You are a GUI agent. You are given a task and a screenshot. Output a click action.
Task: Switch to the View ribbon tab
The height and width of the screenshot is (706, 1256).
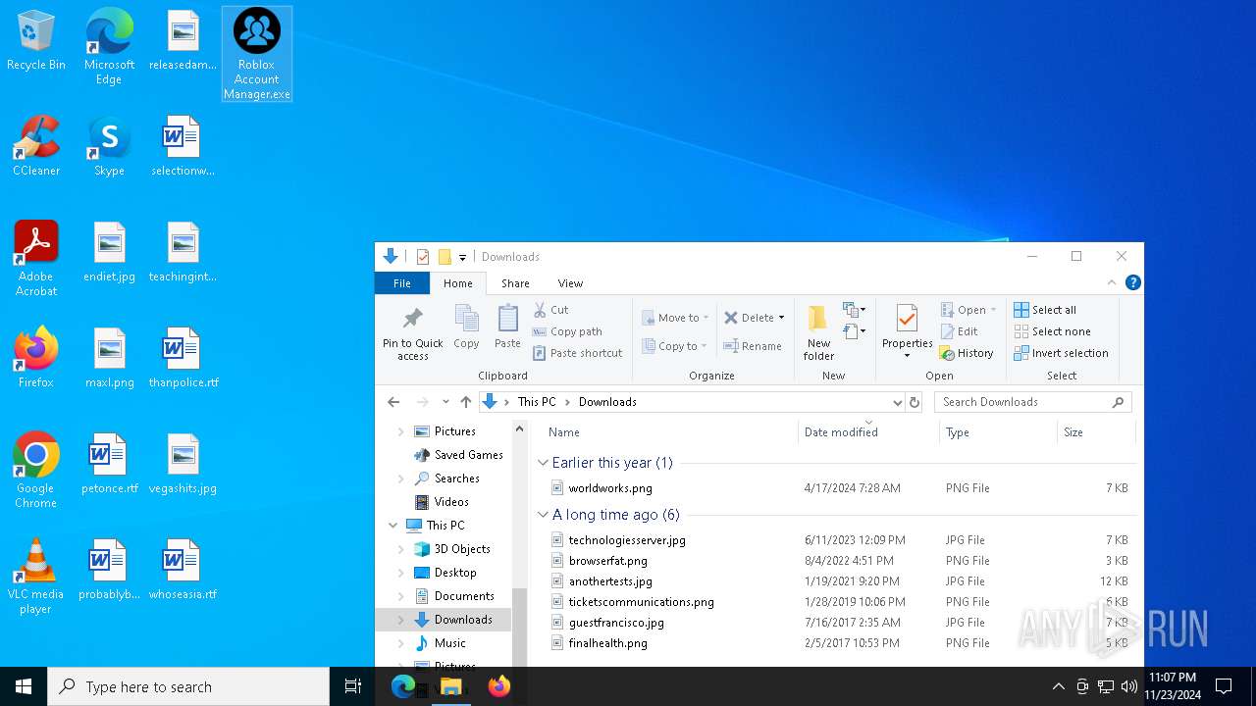[570, 283]
